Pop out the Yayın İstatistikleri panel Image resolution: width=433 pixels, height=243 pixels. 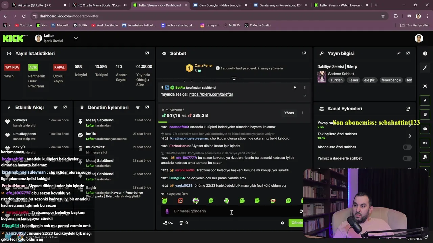(147, 53)
